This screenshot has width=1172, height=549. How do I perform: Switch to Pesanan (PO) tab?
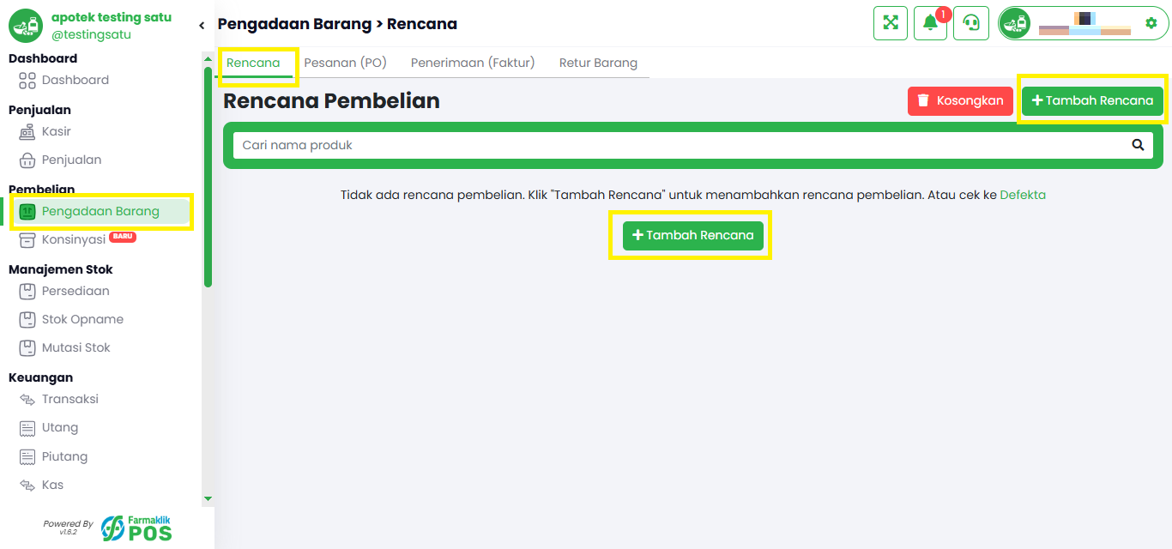345,63
